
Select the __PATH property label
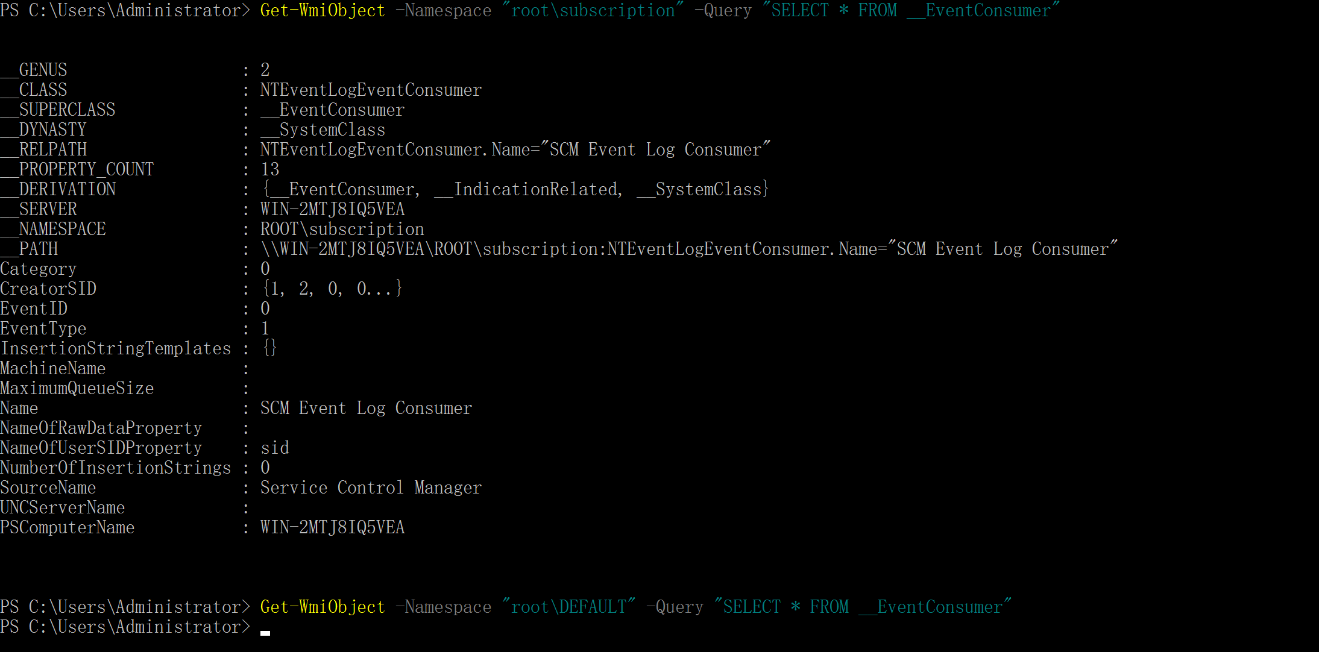coord(29,249)
